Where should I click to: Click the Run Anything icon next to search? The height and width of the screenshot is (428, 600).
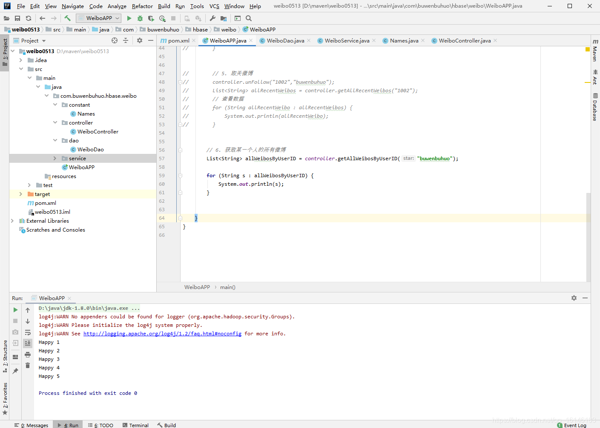tap(238, 18)
